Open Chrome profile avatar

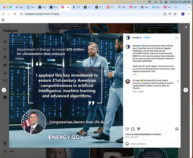183,14
